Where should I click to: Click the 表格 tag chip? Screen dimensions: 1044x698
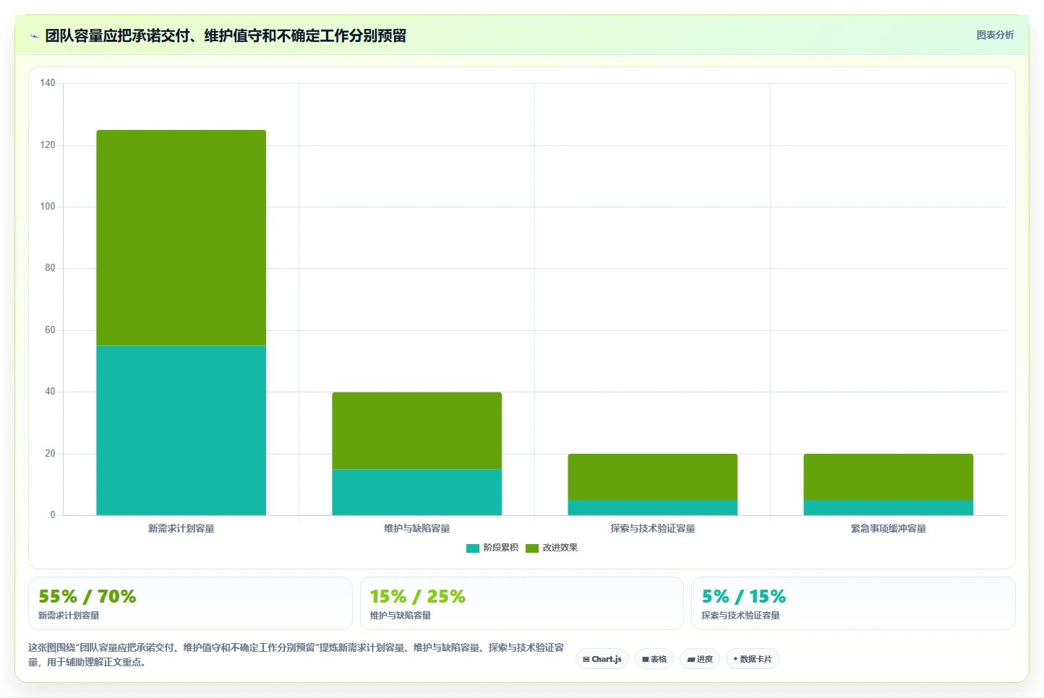(x=654, y=659)
